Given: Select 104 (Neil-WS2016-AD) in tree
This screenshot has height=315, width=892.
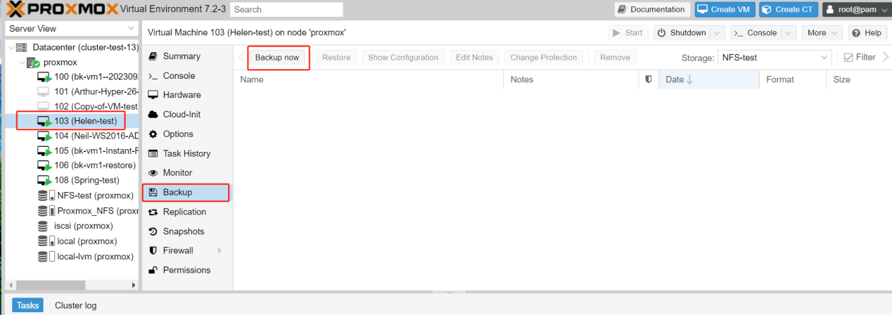Looking at the screenshot, I should (96, 136).
